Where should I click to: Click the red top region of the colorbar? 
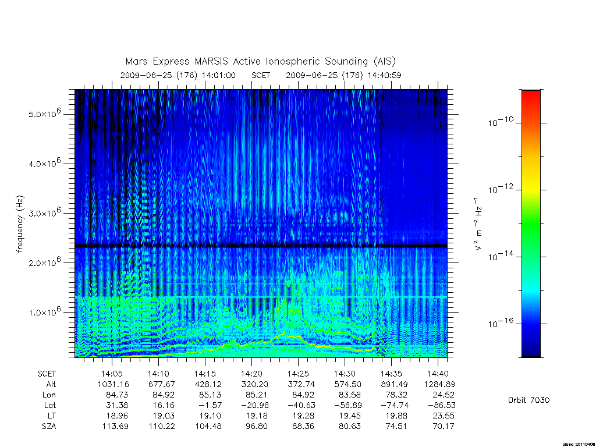point(531,100)
